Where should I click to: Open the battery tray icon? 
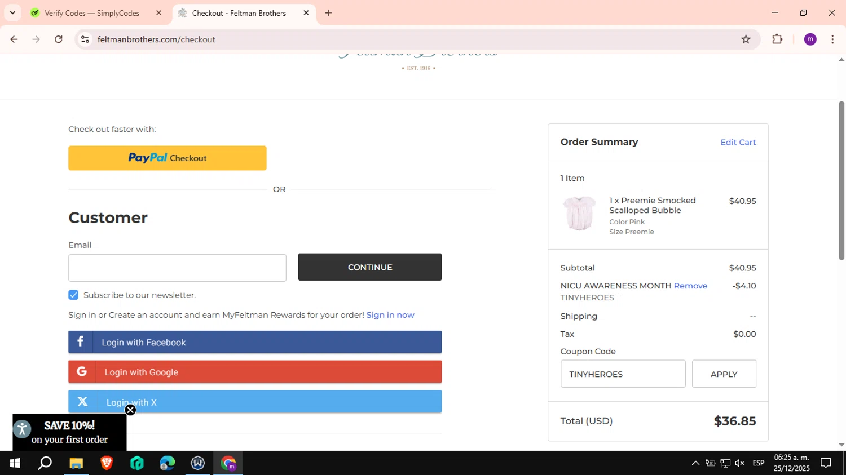pyautogui.click(x=711, y=463)
